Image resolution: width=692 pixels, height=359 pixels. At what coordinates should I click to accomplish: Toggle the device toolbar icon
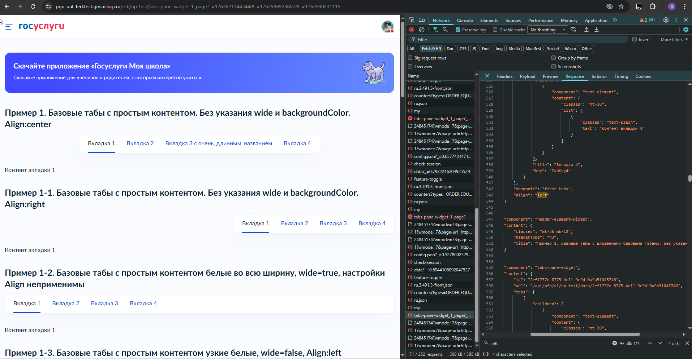422,20
